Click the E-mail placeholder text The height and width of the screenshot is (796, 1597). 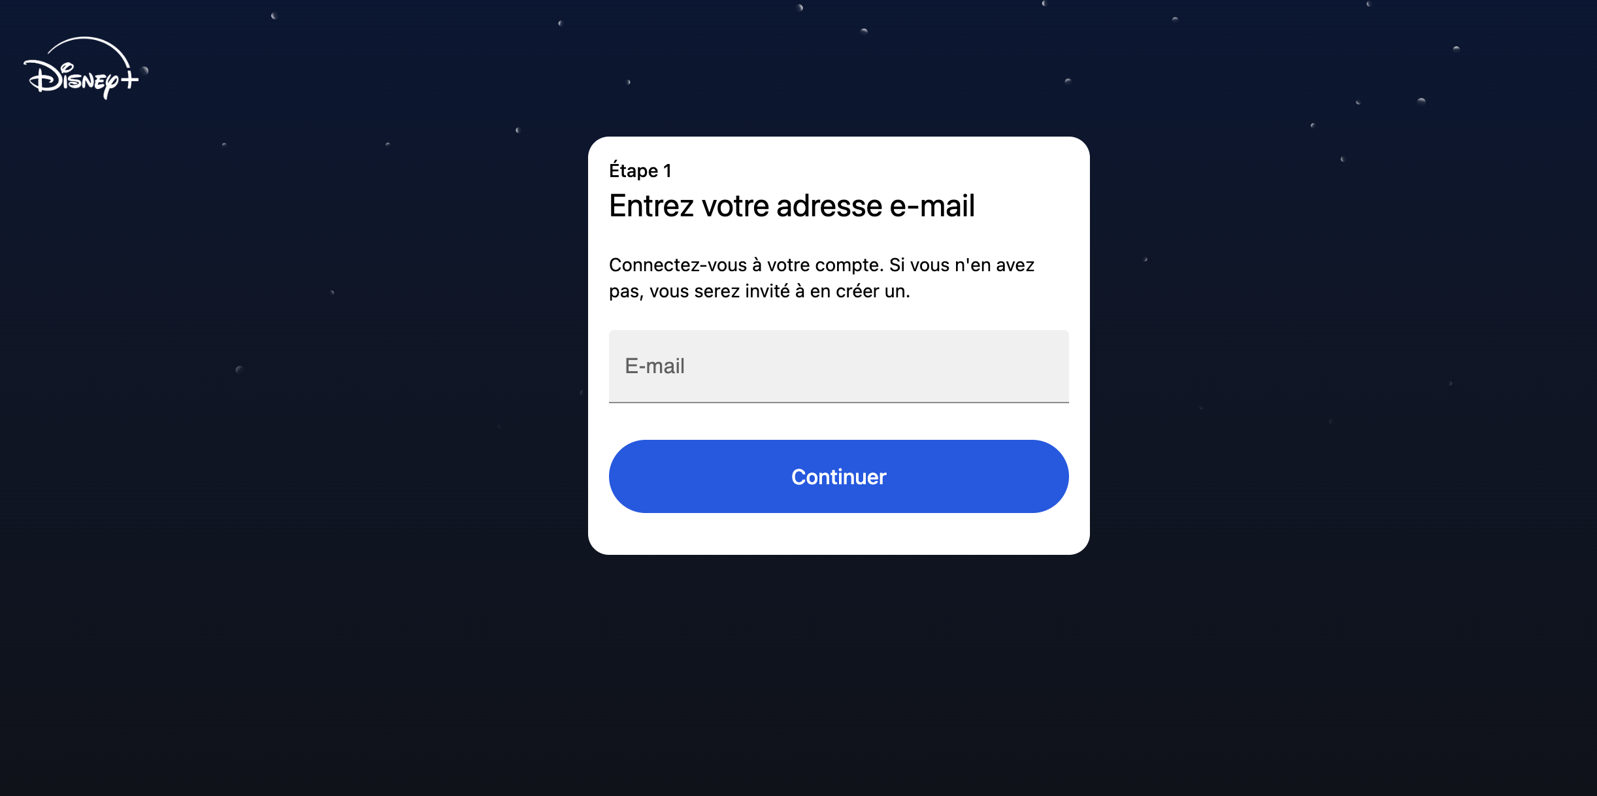[x=655, y=366]
